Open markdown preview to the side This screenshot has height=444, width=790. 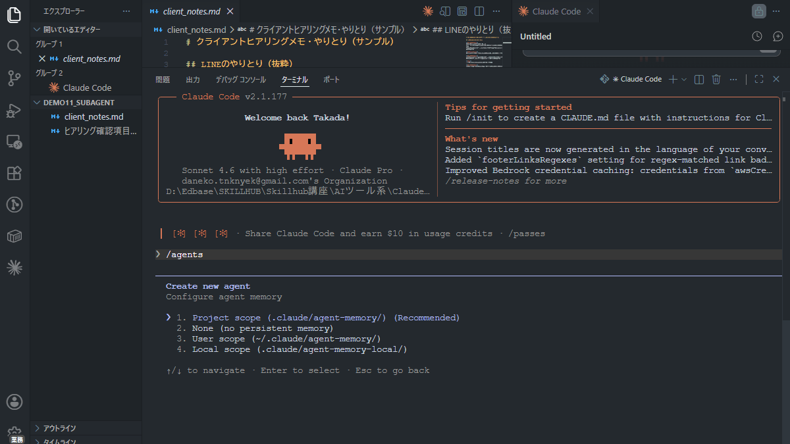coord(445,11)
